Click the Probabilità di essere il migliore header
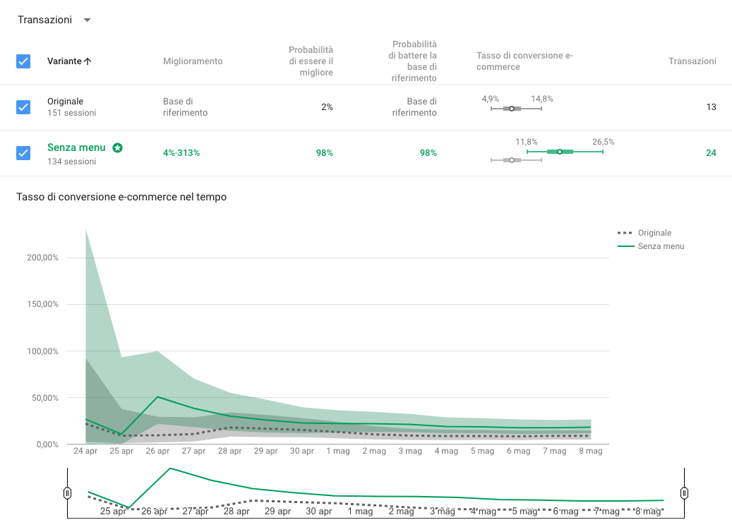 (311, 61)
